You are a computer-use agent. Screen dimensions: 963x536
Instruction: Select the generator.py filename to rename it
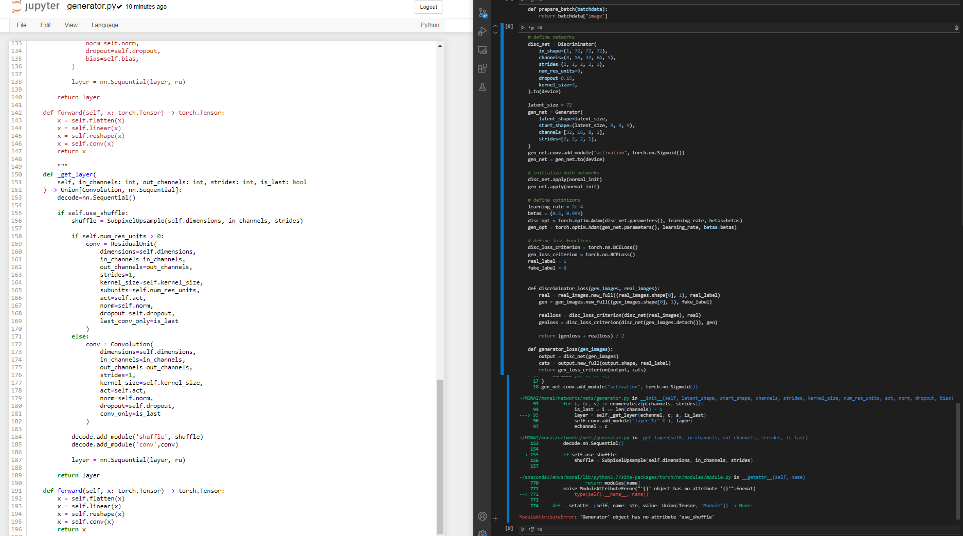(x=92, y=7)
